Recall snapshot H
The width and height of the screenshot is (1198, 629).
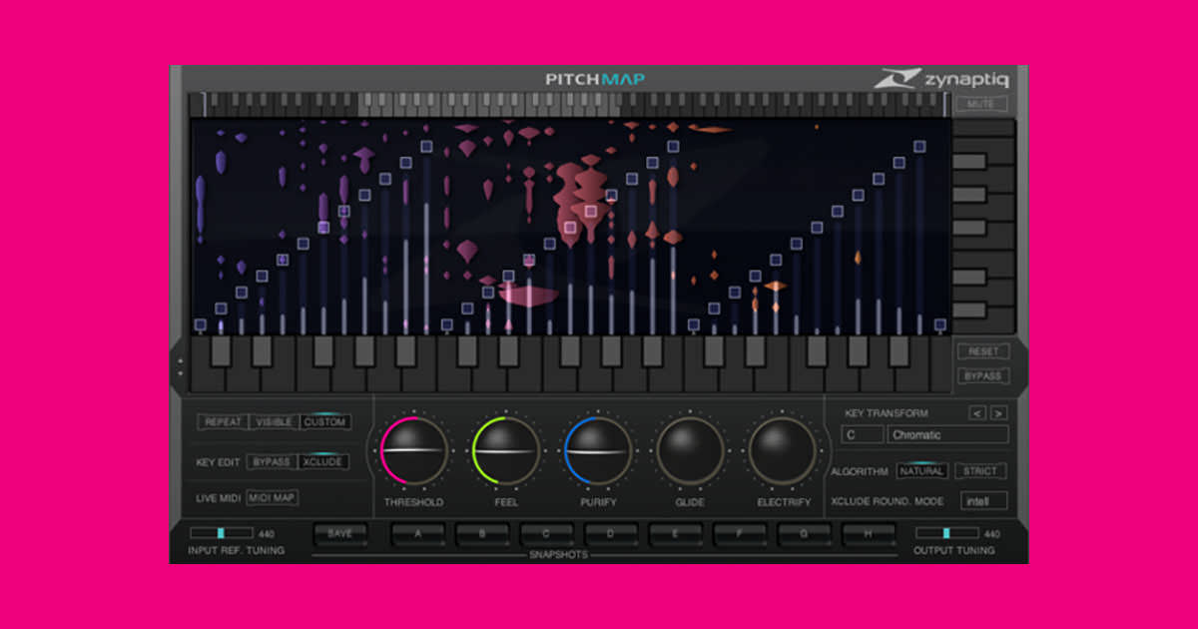click(x=869, y=534)
